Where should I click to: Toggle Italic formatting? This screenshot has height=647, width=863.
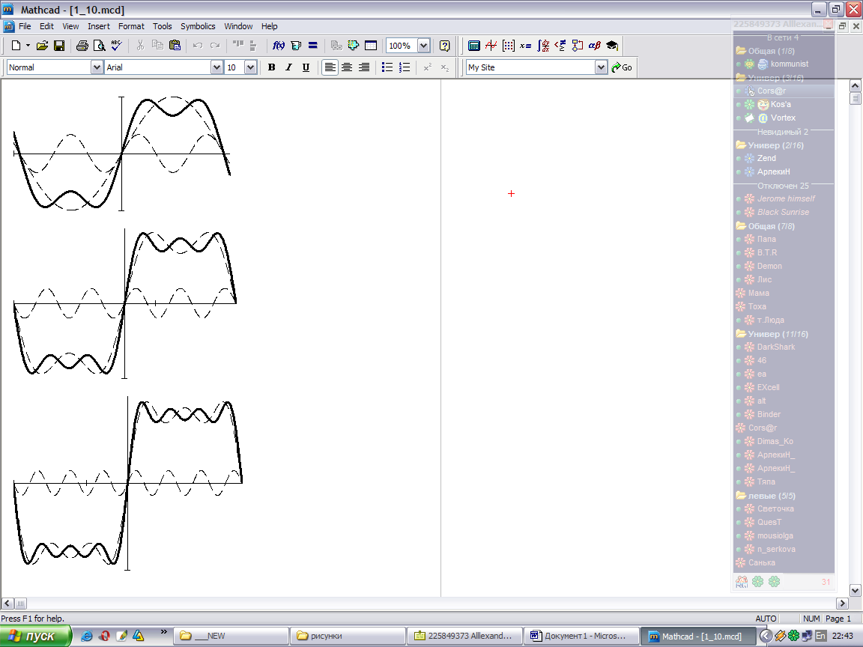point(288,67)
